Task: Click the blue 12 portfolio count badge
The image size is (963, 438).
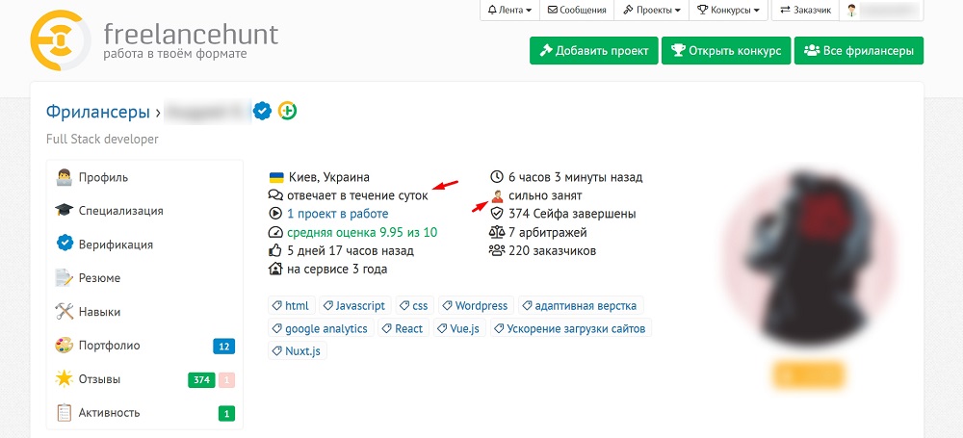Action: (224, 347)
